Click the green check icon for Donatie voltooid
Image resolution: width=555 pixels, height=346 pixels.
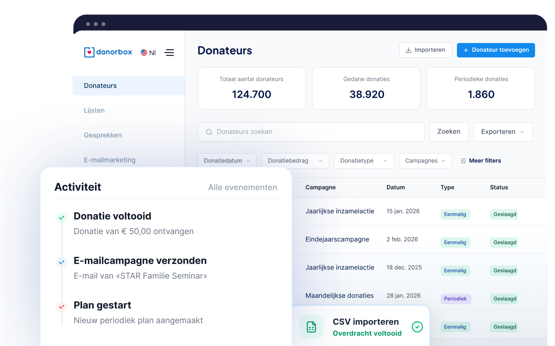[x=61, y=218]
